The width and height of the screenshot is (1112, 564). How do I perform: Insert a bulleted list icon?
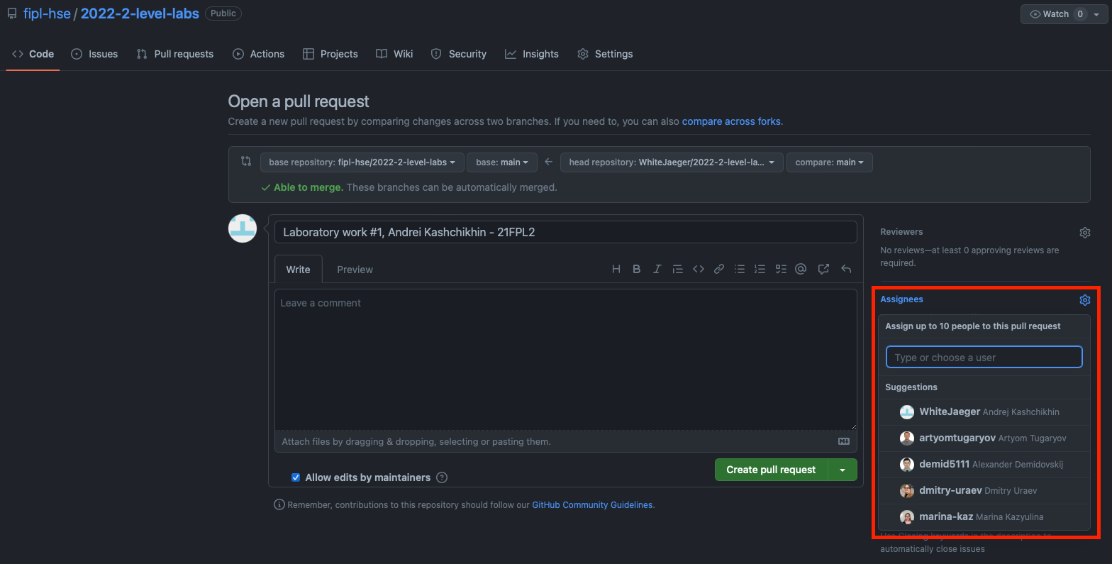coord(740,269)
